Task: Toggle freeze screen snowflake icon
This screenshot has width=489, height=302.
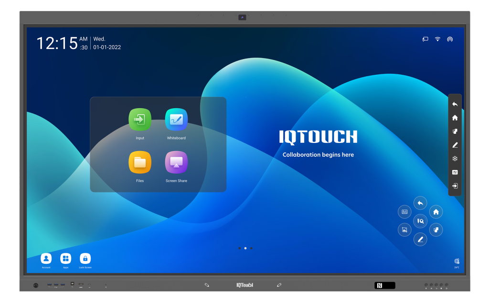Action: [x=455, y=159]
